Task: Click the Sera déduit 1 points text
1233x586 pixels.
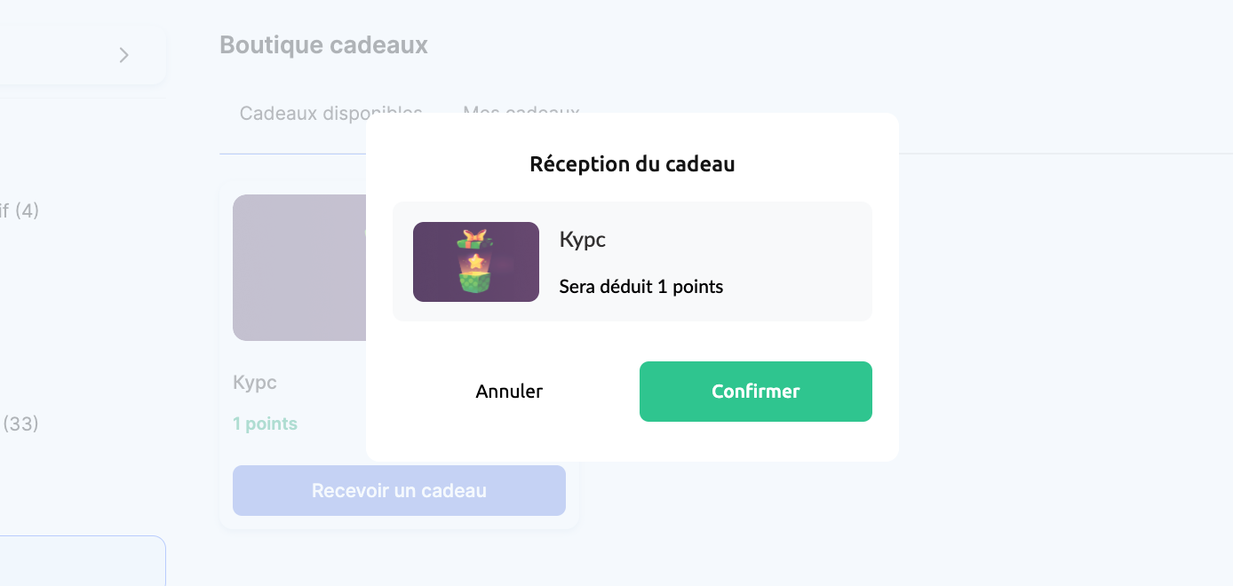Action: [x=641, y=287]
